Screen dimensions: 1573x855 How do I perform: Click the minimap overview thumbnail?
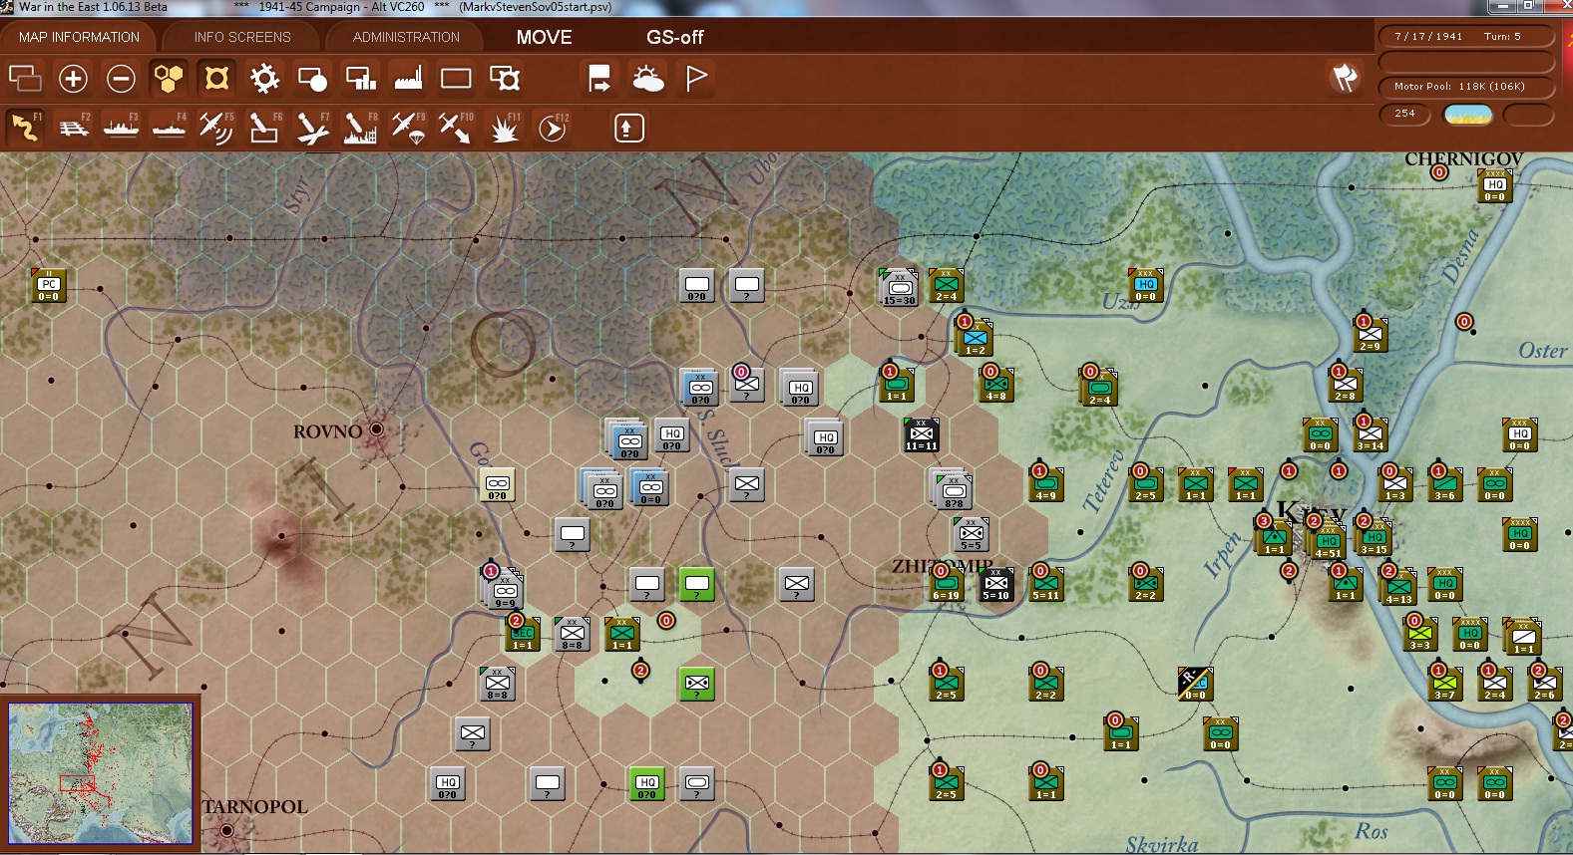[x=100, y=773]
